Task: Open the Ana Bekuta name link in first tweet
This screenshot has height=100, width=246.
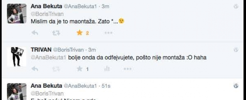Action: pos(46,6)
